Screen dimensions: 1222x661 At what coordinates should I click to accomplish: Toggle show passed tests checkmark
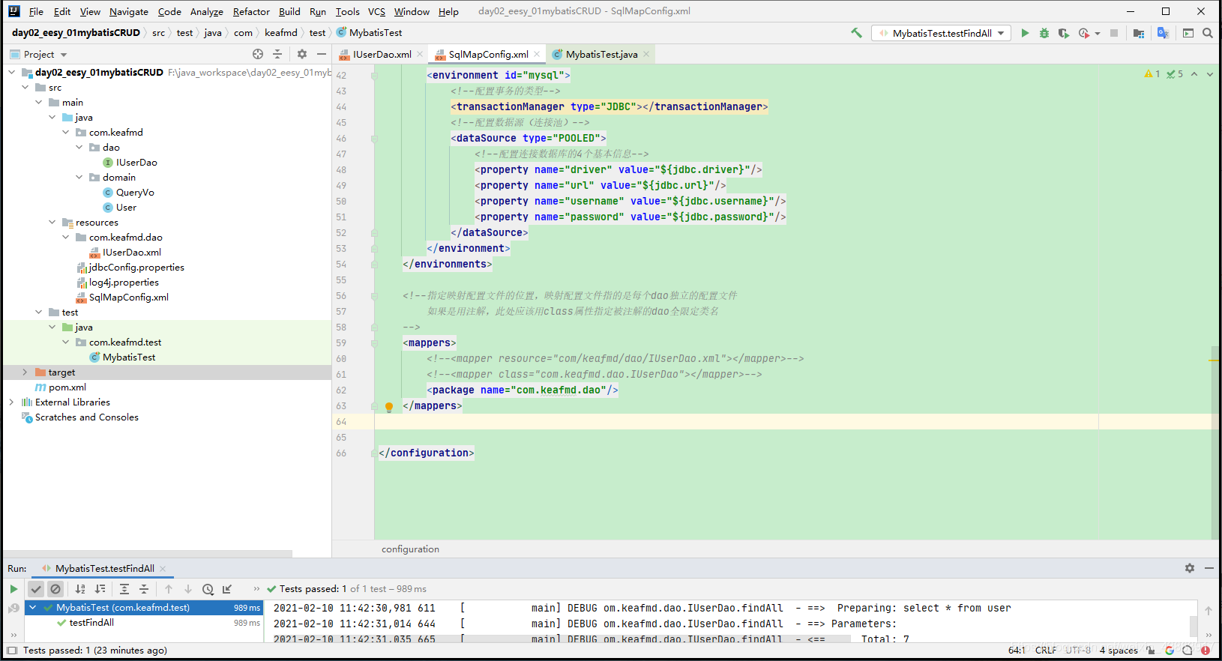[x=36, y=589]
